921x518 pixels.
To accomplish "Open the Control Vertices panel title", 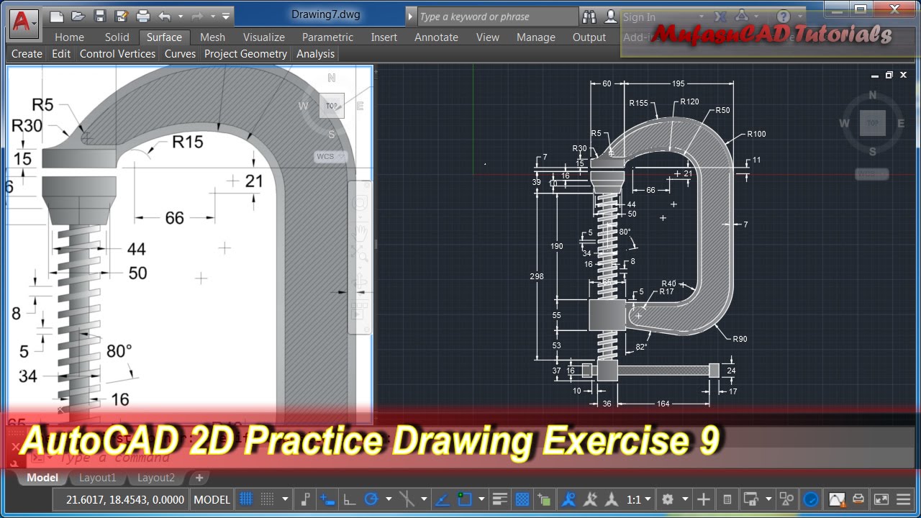I will click(117, 54).
